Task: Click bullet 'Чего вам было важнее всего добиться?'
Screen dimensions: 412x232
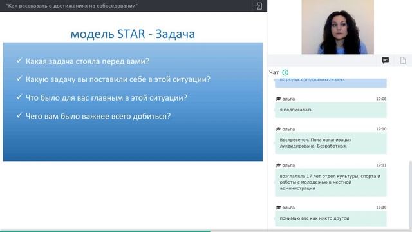Action: [98, 116]
